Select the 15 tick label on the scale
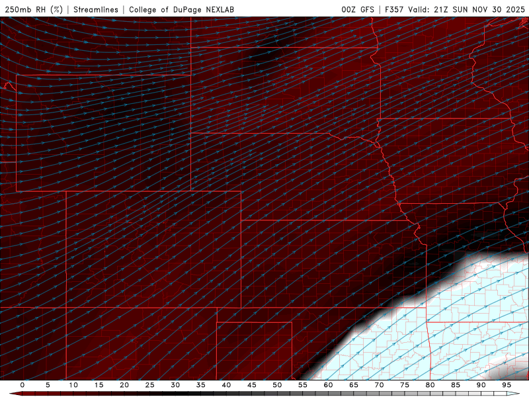The width and height of the screenshot is (529, 397). pos(99,385)
